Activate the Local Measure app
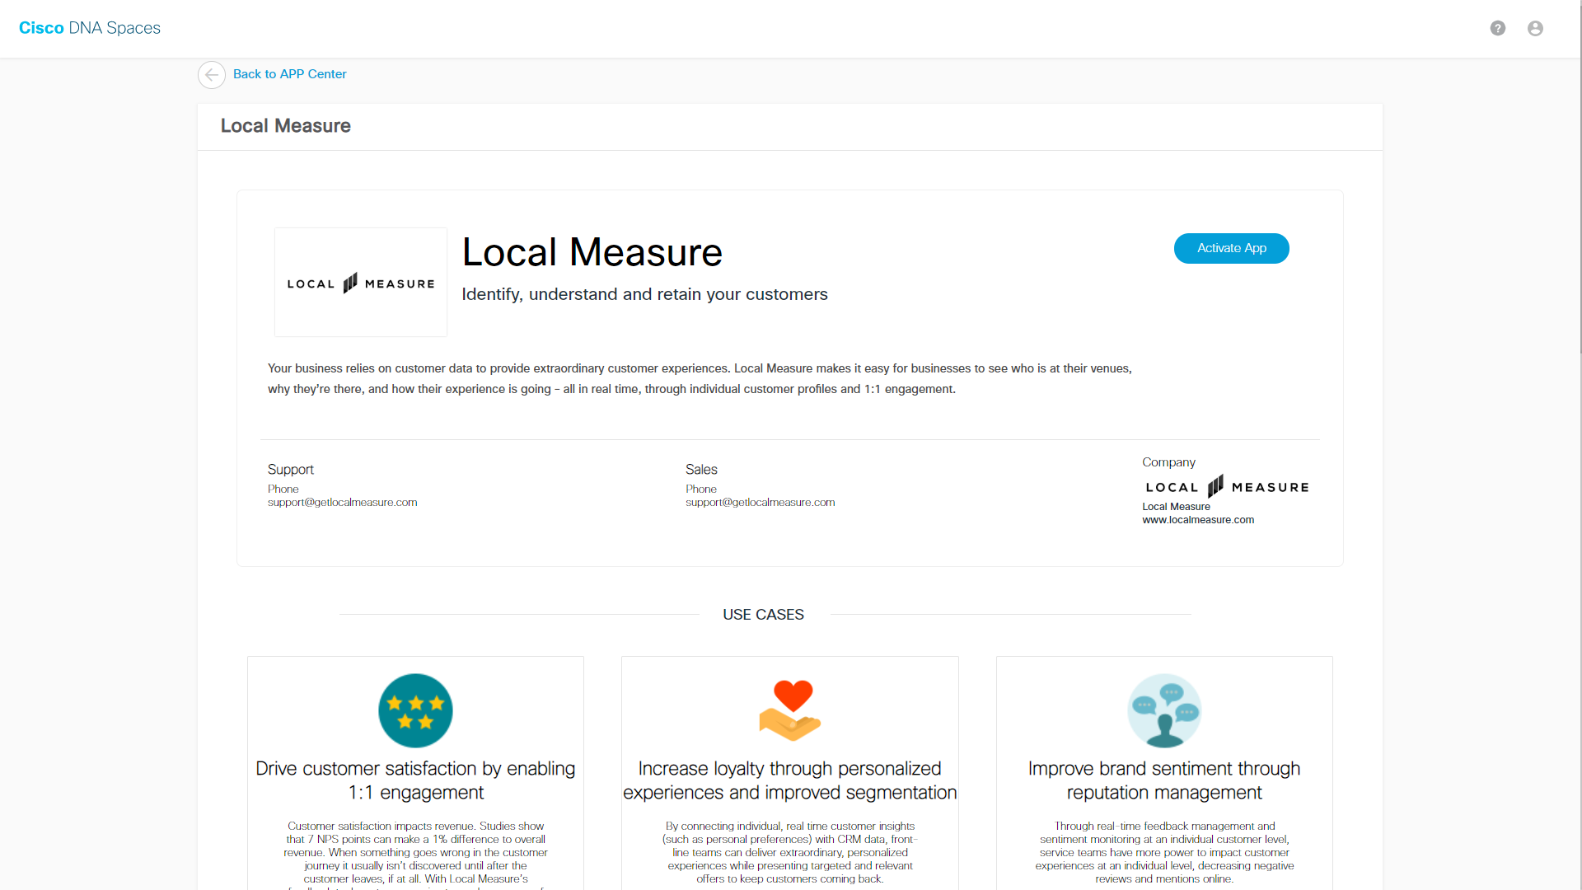The height and width of the screenshot is (890, 1582). point(1232,248)
